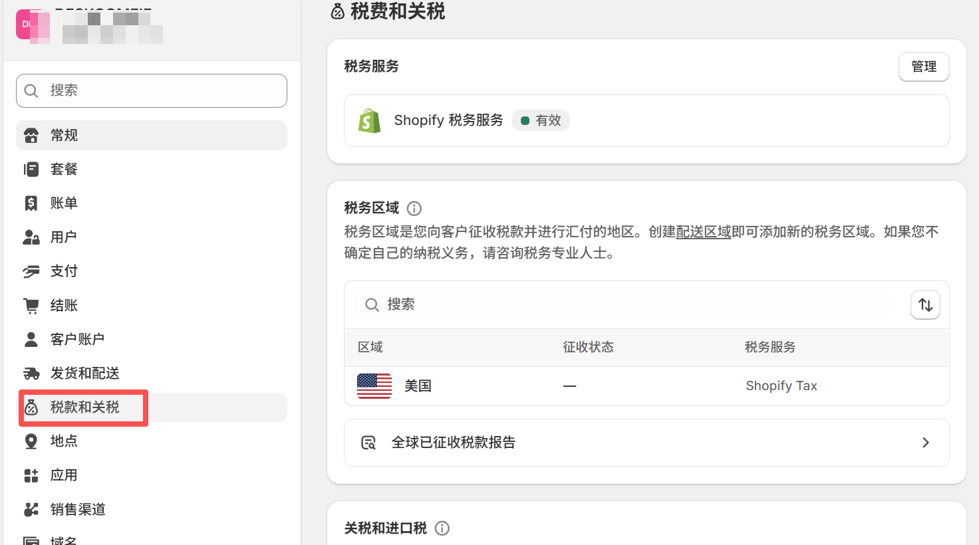Open the 配送区域 link
Viewport: 979px width, 545px height.
pos(704,232)
